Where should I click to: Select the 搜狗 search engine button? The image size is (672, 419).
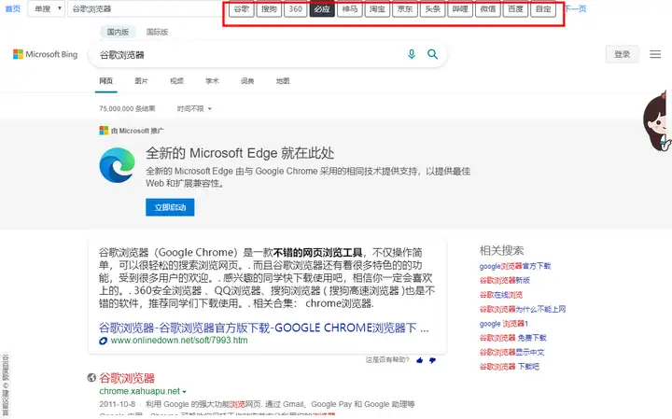coord(269,9)
